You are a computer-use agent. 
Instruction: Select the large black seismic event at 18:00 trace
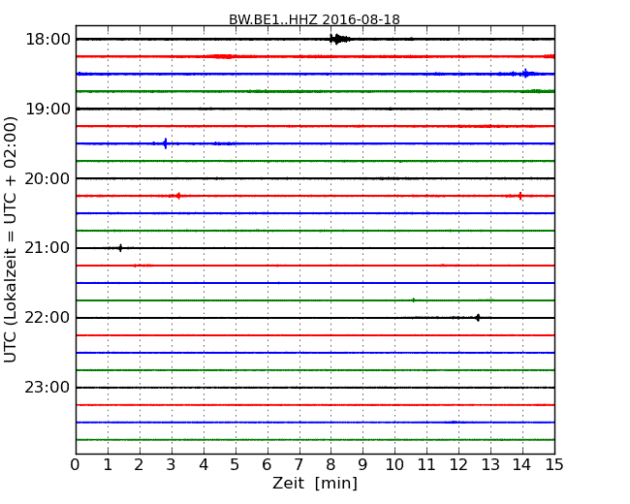338,39
